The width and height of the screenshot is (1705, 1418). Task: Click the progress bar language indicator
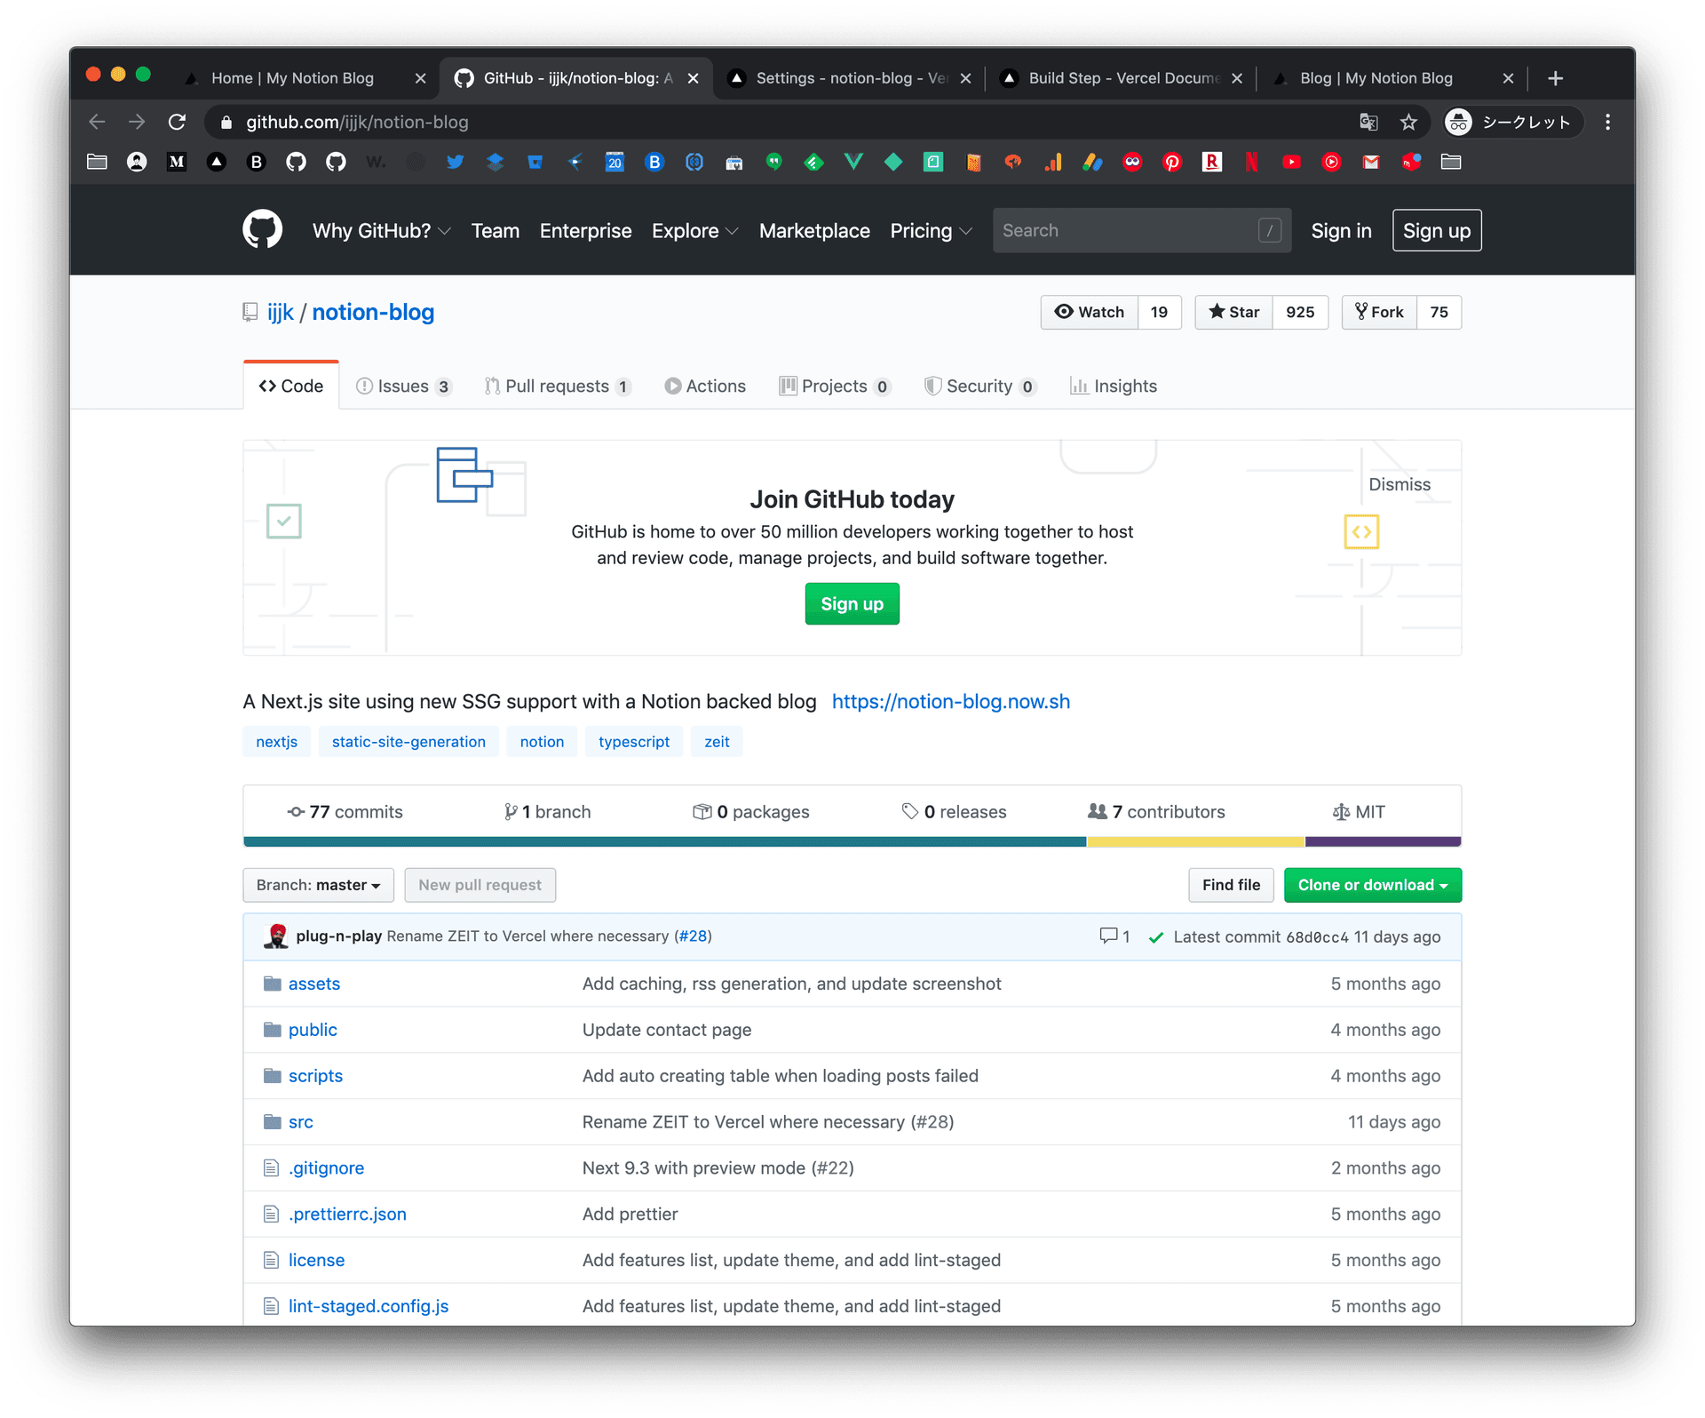(x=851, y=843)
